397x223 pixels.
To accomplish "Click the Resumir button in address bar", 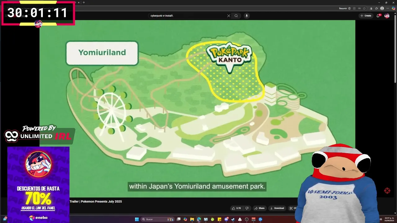I will [x=343, y=8].
